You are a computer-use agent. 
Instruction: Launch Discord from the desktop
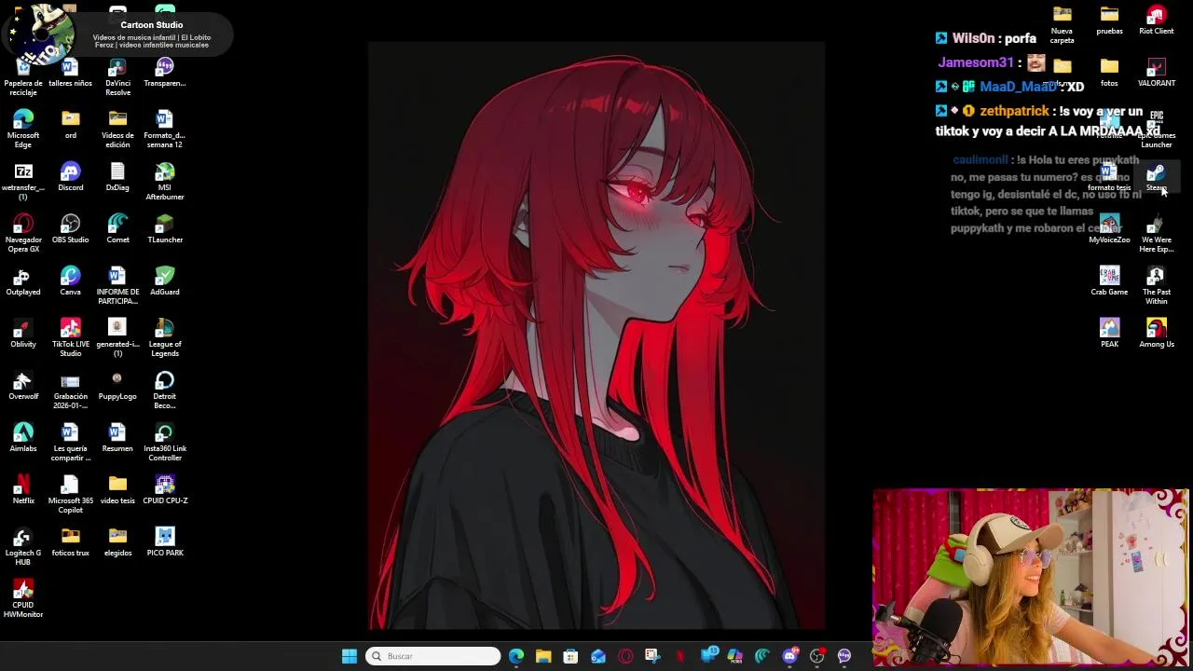70,176
